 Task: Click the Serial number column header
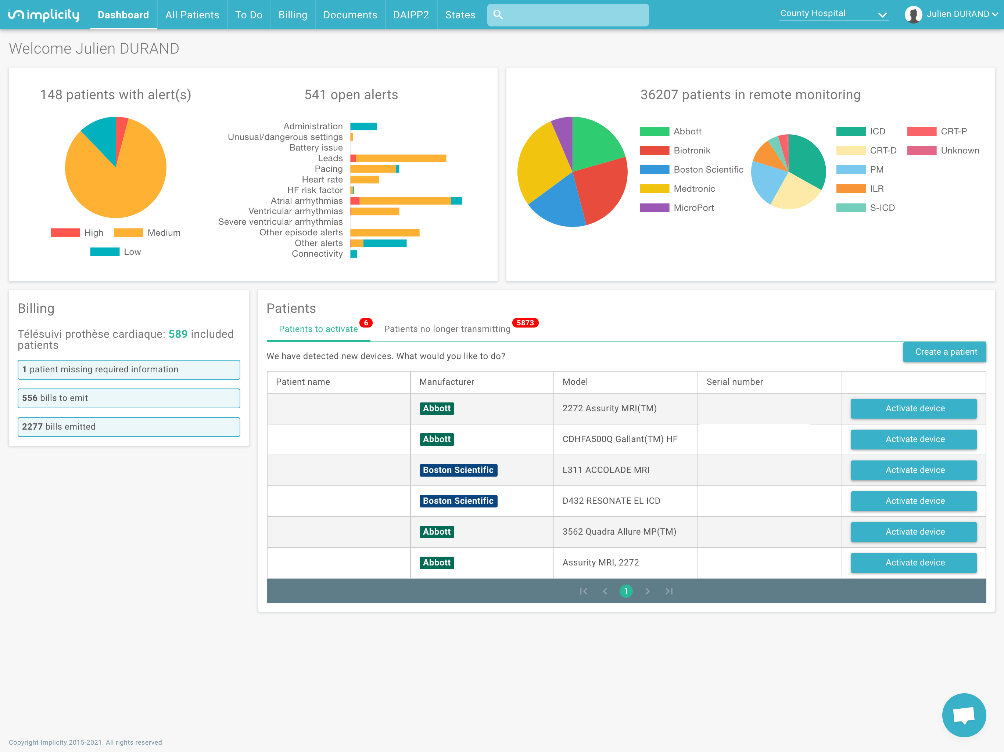(770, 382)
